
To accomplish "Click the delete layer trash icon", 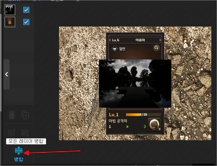I will [12, 115].
